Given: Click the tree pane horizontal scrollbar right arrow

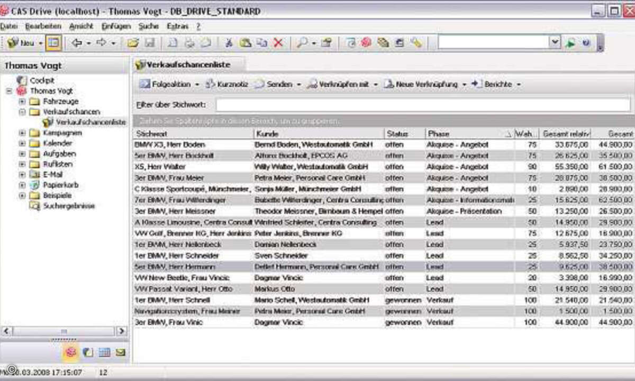Looking at the screenshot, I should tap(122, 331).
